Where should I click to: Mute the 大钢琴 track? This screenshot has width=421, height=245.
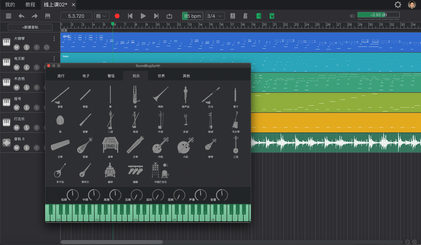17,47
